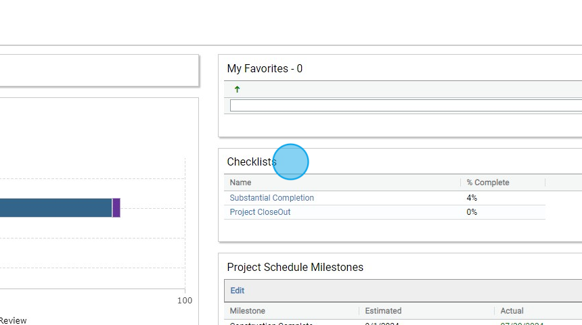Open the Project CloseOut checklist
This screenshot has height=325, width=582.
coord(260,212)
